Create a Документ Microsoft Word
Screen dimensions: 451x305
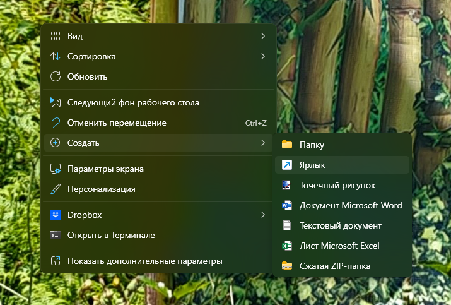[x=342, y=205]
